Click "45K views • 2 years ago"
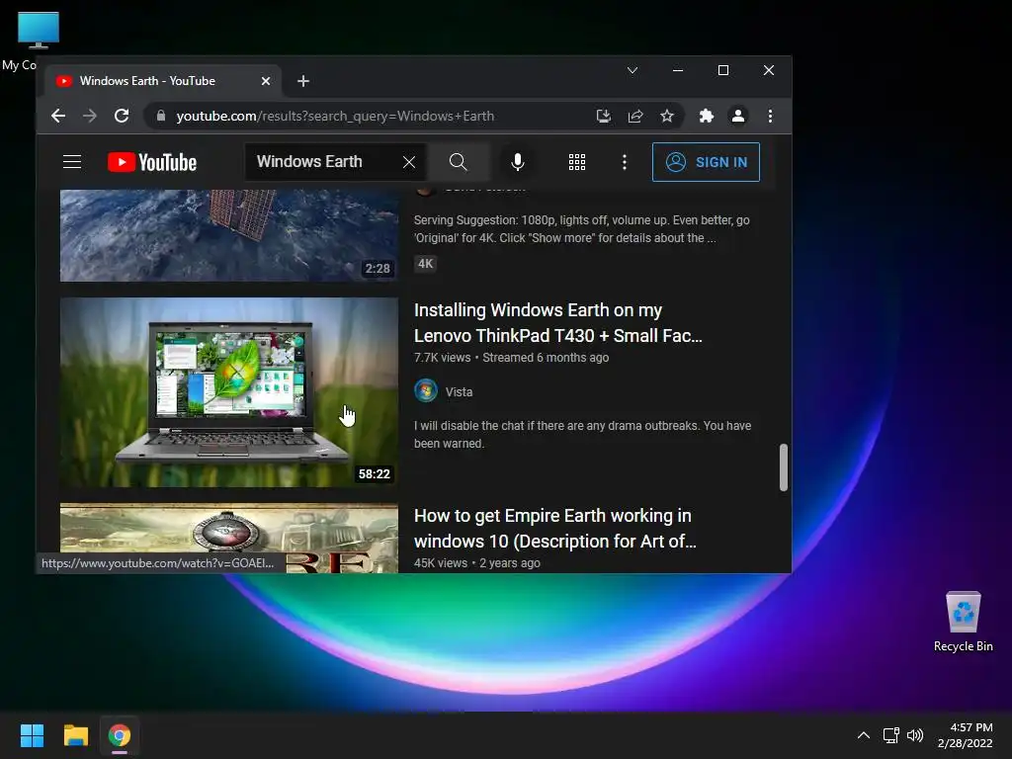Image resolution: width=1012 pixels, height=759 pixels. 477,562
